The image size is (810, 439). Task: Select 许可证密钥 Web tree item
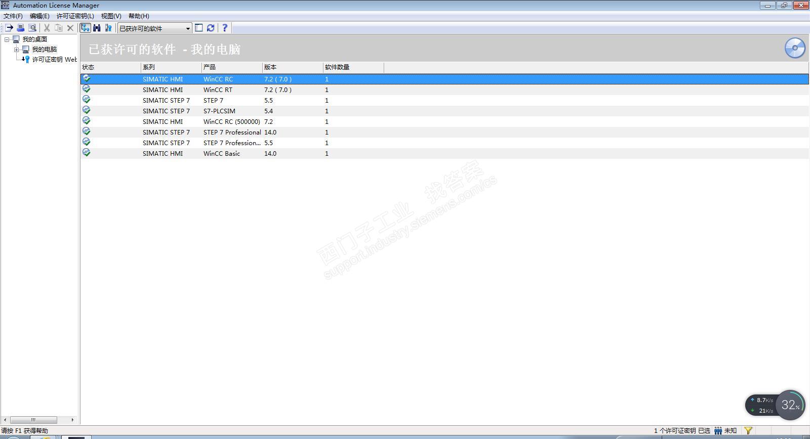pyautogui.click(x=55, y=59)
